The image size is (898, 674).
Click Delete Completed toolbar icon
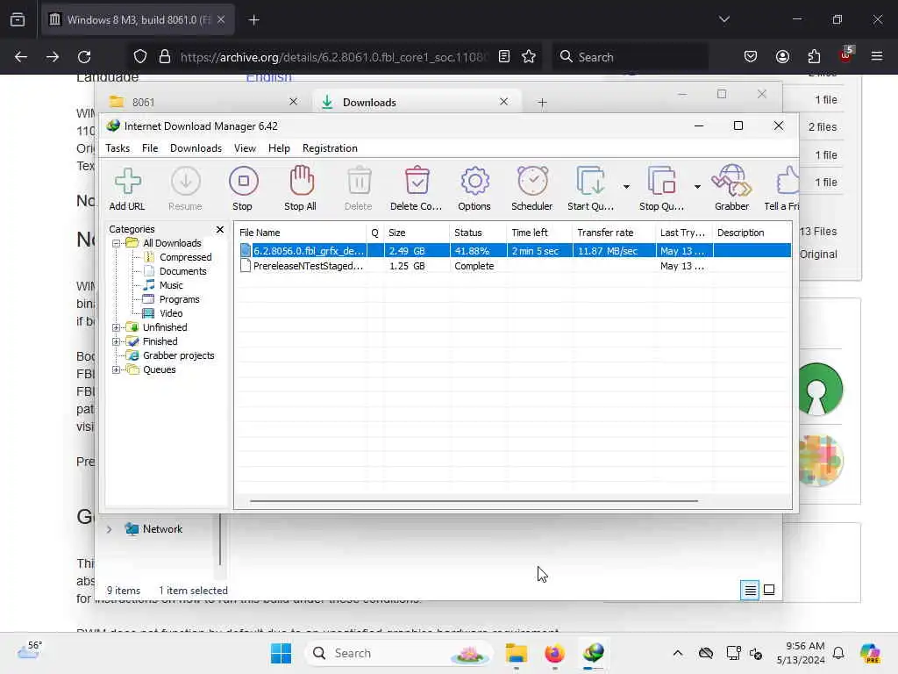point(417,188)
